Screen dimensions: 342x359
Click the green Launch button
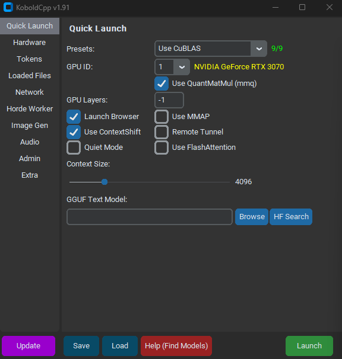[x=309, y=346]
